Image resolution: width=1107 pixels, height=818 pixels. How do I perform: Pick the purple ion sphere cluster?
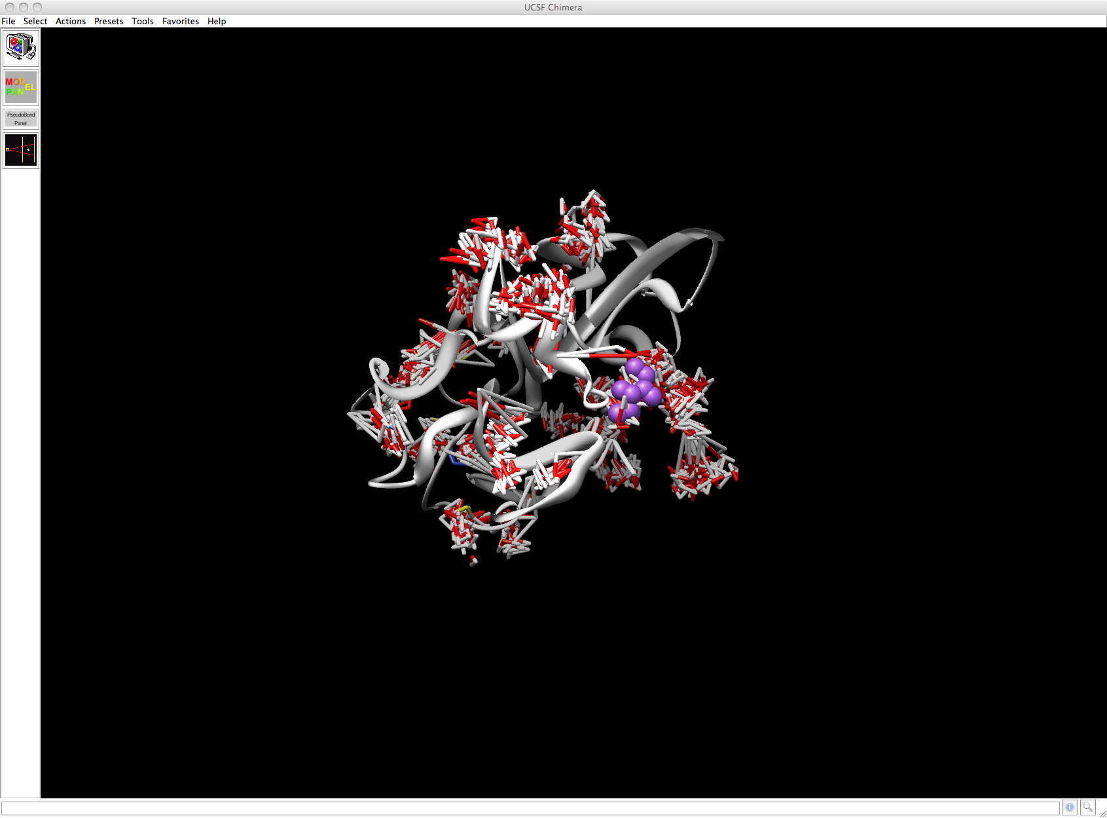click(x=634, y=391)
